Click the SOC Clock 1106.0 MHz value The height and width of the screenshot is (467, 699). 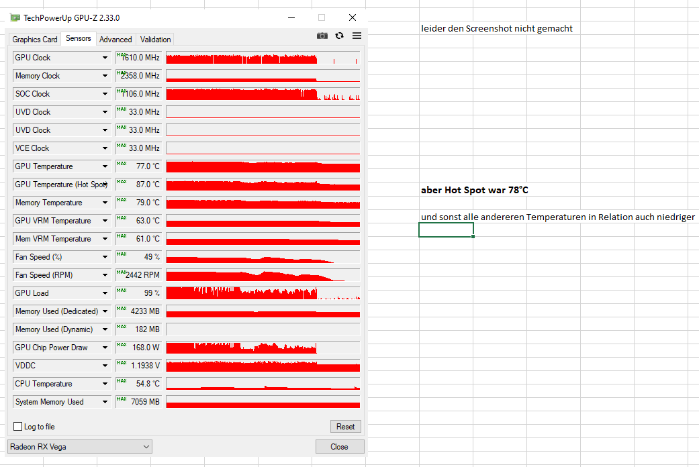138,94
